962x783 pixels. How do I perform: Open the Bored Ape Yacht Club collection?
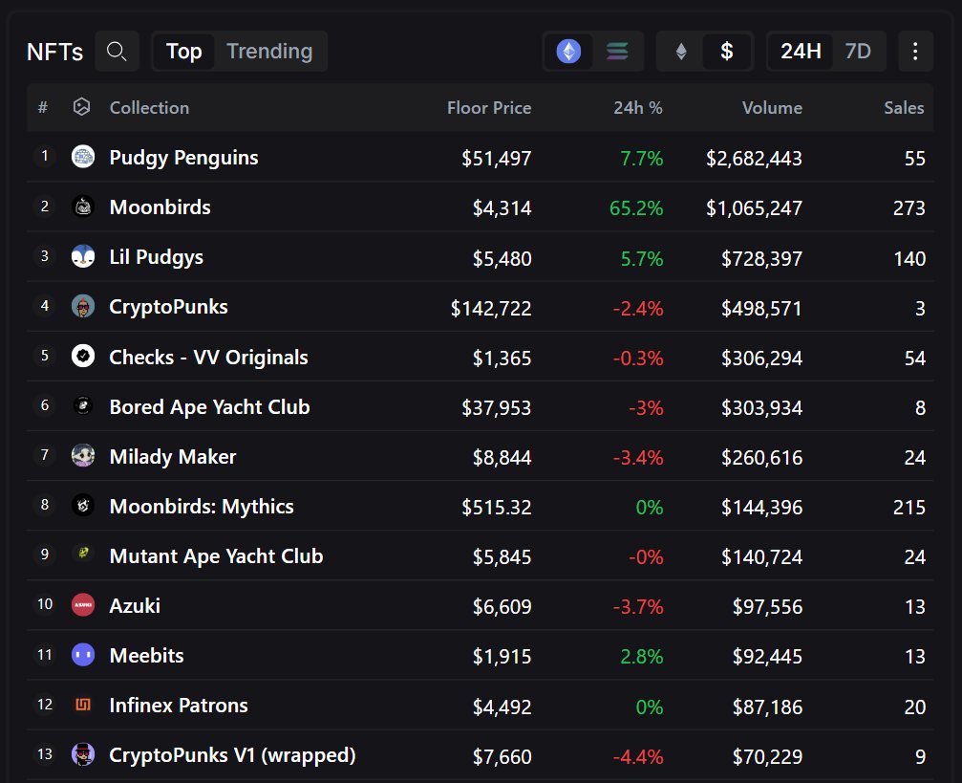(209, 406)
